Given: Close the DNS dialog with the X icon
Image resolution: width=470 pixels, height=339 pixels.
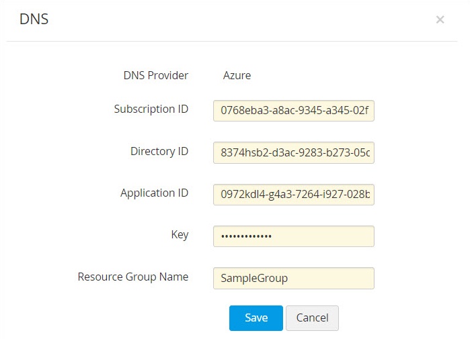Looking at the screenshot, I should click(x=440, y=20).
